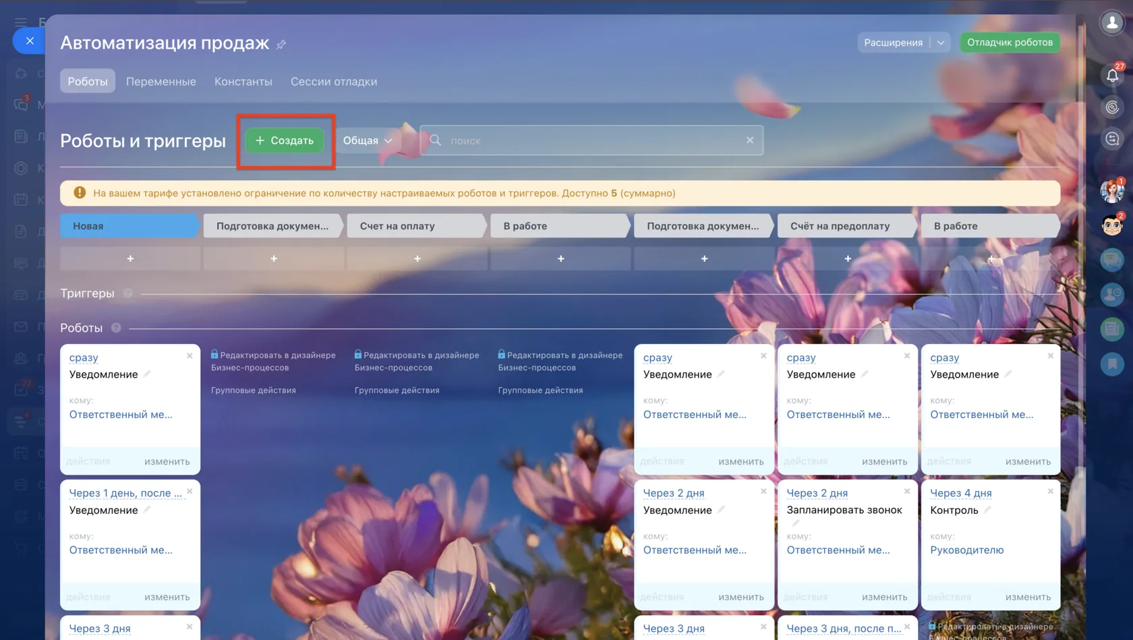This screenshot has width=1133, height=640.
Task: Edit title of Контроль robot via pencil
Action: (987, 510)
